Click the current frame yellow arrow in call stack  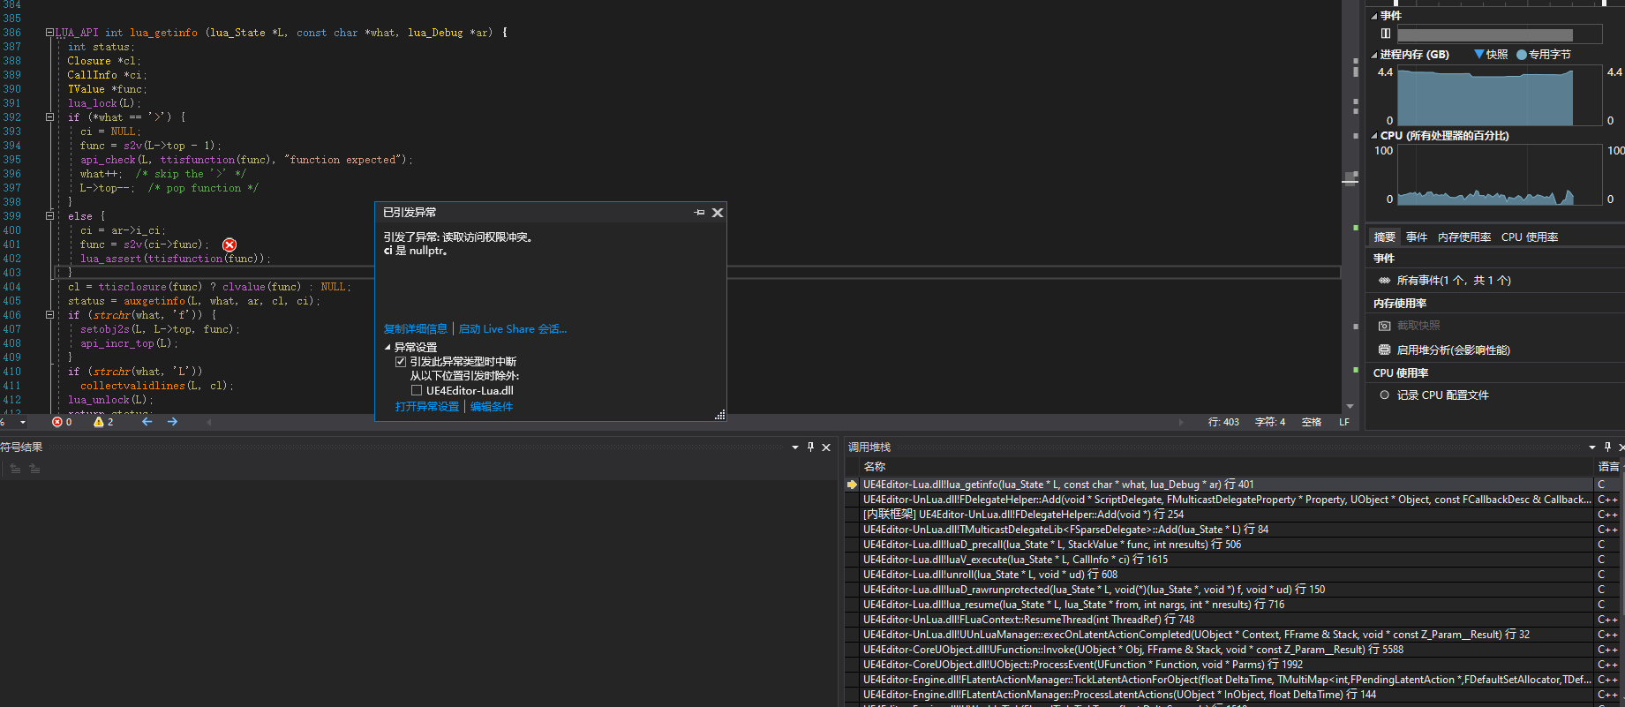coord(852,485)
